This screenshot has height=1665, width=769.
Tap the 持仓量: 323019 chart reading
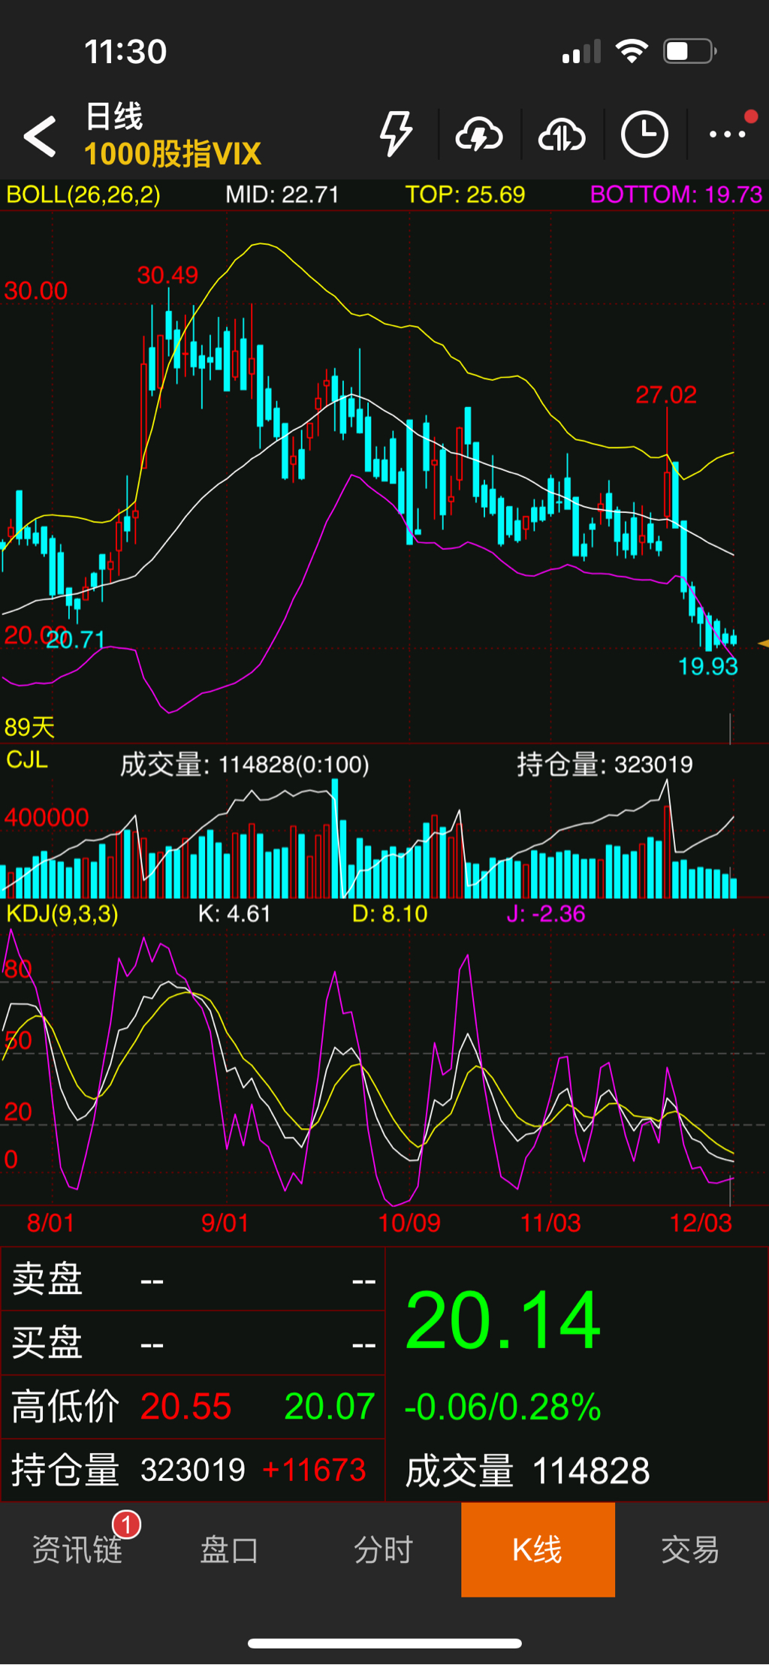pyautogui.click(x=605, y=765)
